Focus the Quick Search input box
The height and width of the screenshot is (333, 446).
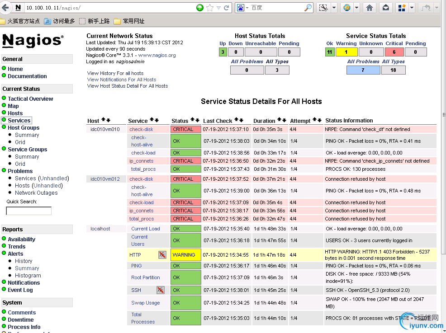pyautogui.click(x=29, y=211)
